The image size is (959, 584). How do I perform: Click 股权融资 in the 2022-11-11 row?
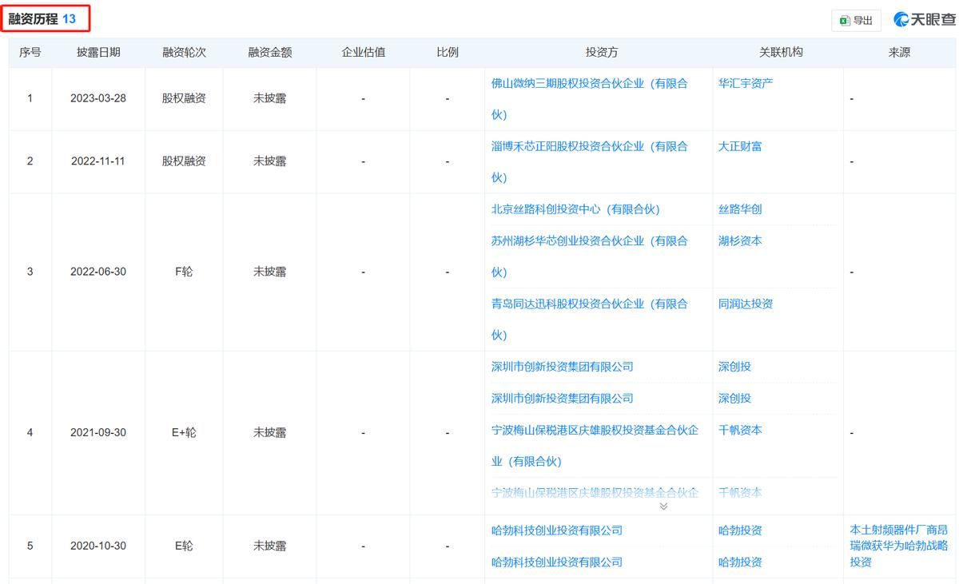pyautogui.click(x=184, y=161)
